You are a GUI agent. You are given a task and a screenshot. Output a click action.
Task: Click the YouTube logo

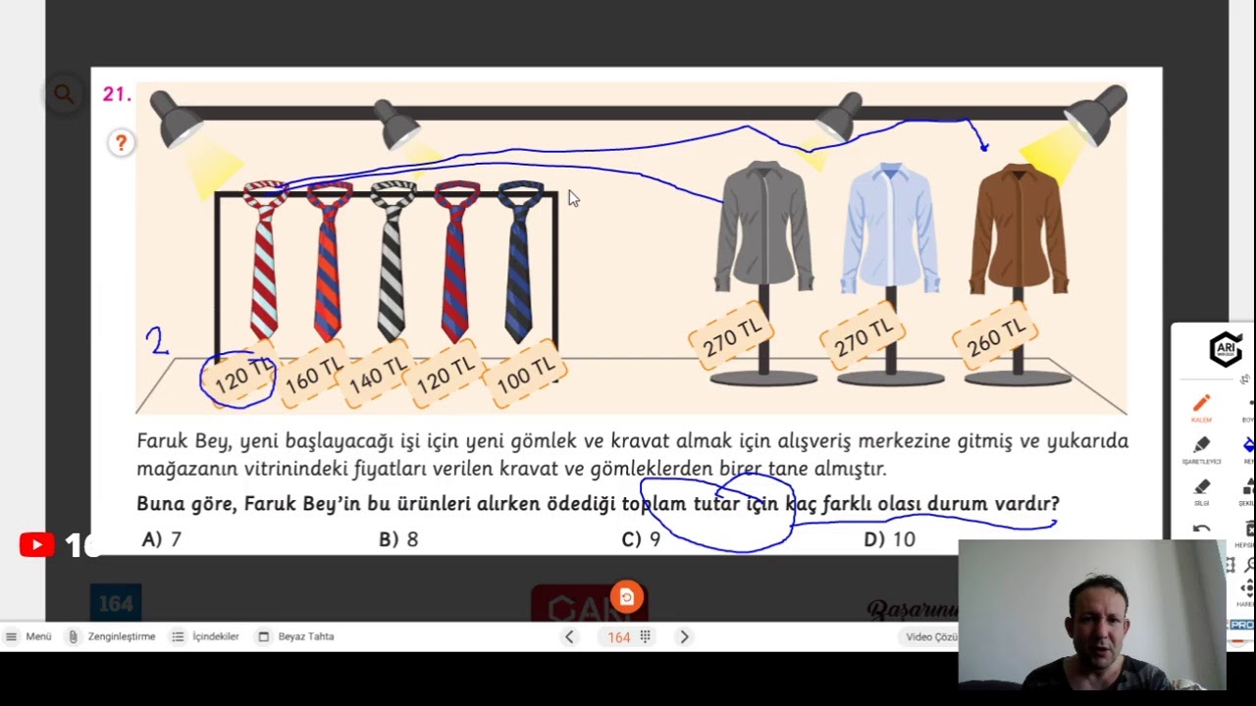coord(37,545)
